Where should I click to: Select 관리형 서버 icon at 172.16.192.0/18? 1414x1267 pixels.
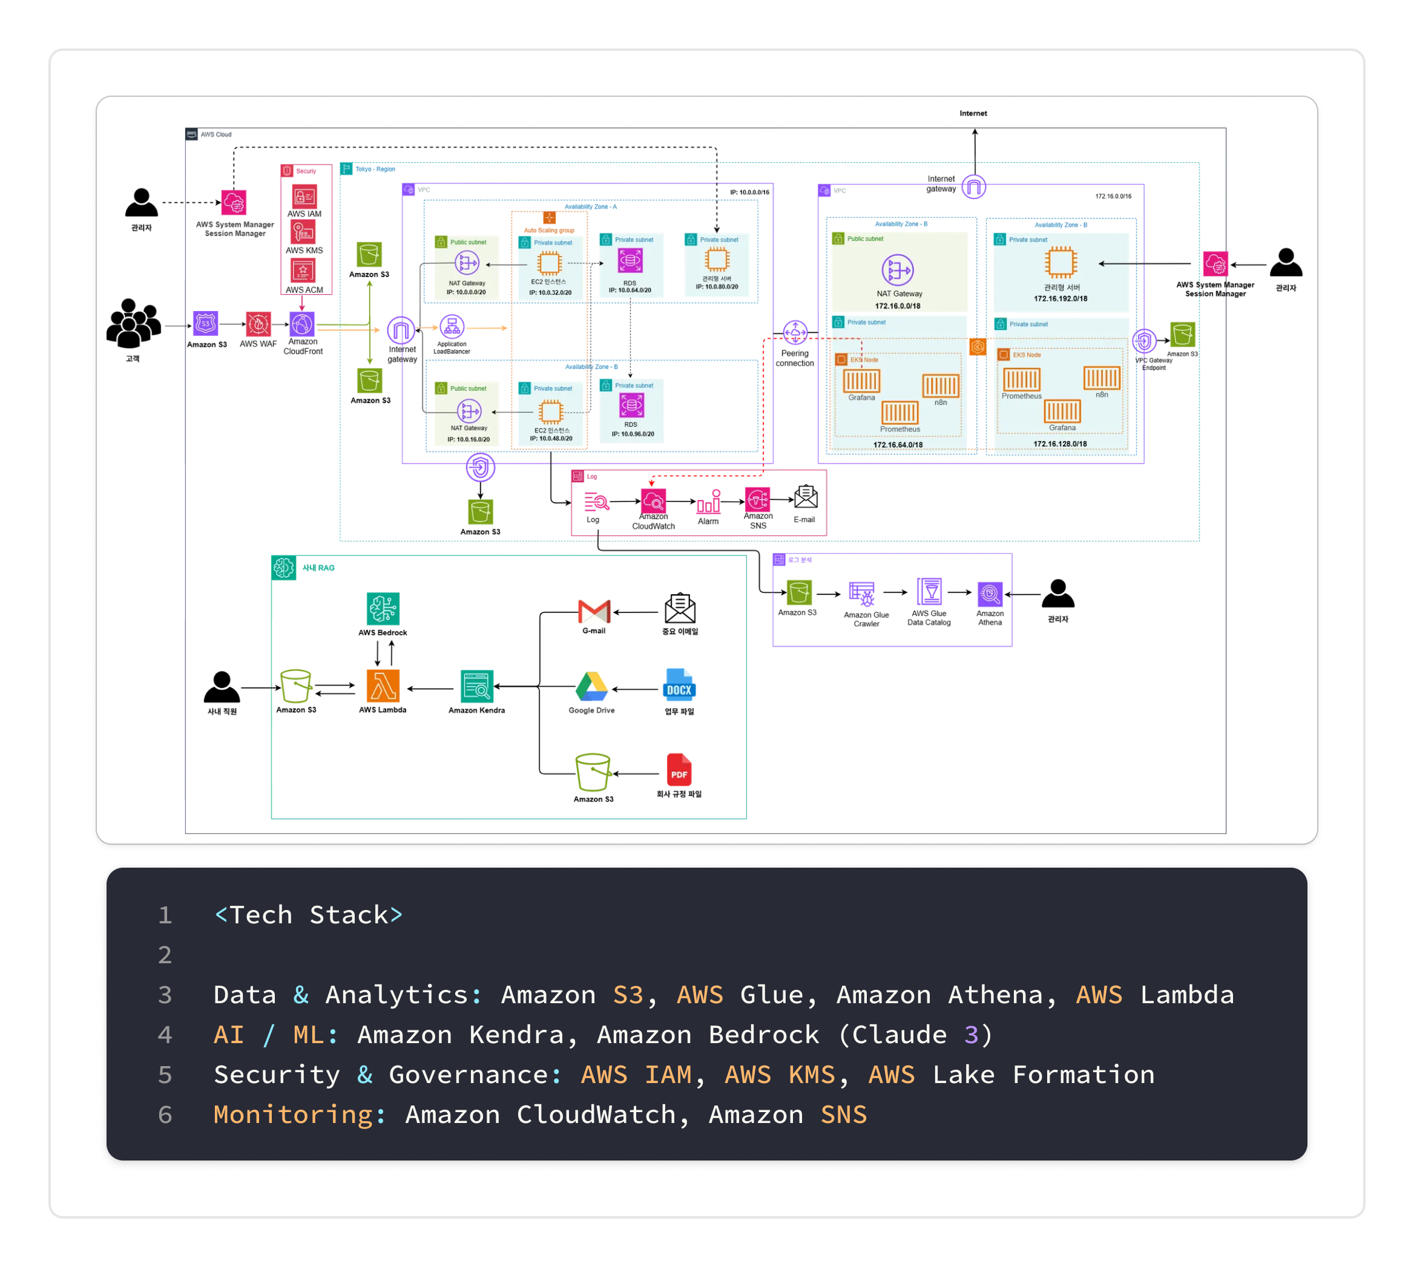[1060, 263]
